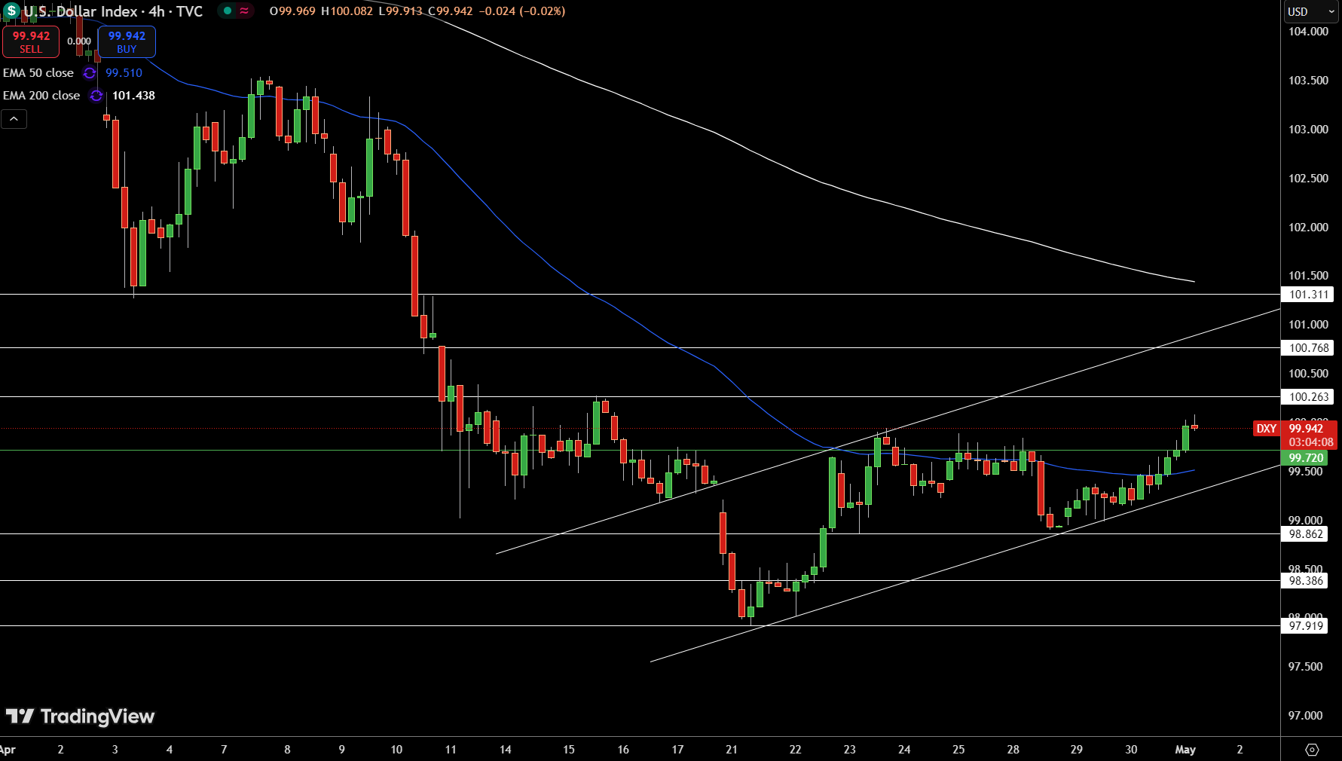The width and height of the screenshot is (1342, 761).
Task: Select the horizontal line label 101.311
Action: point(1308,295)
